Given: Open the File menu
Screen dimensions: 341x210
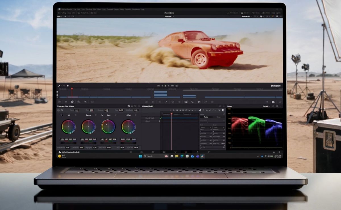Looking at the screenshot, I should point(75,9).
